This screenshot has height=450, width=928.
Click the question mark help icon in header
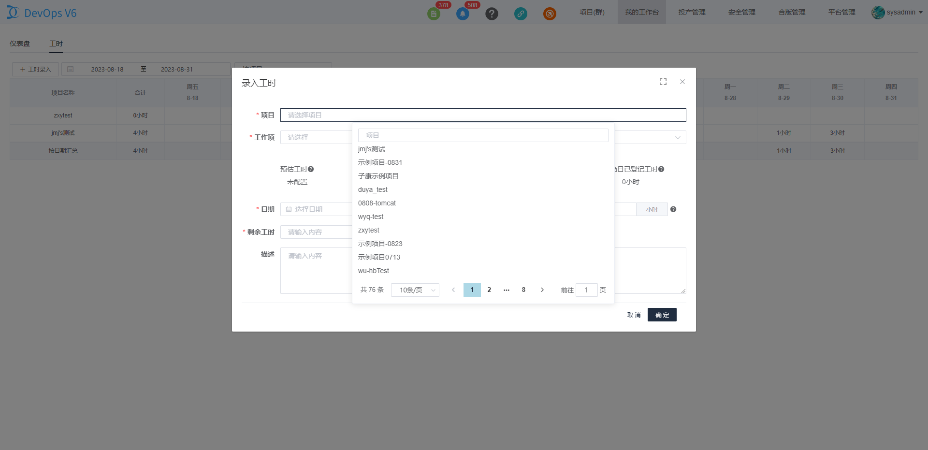pyautogui.click(x=492, y=14)
